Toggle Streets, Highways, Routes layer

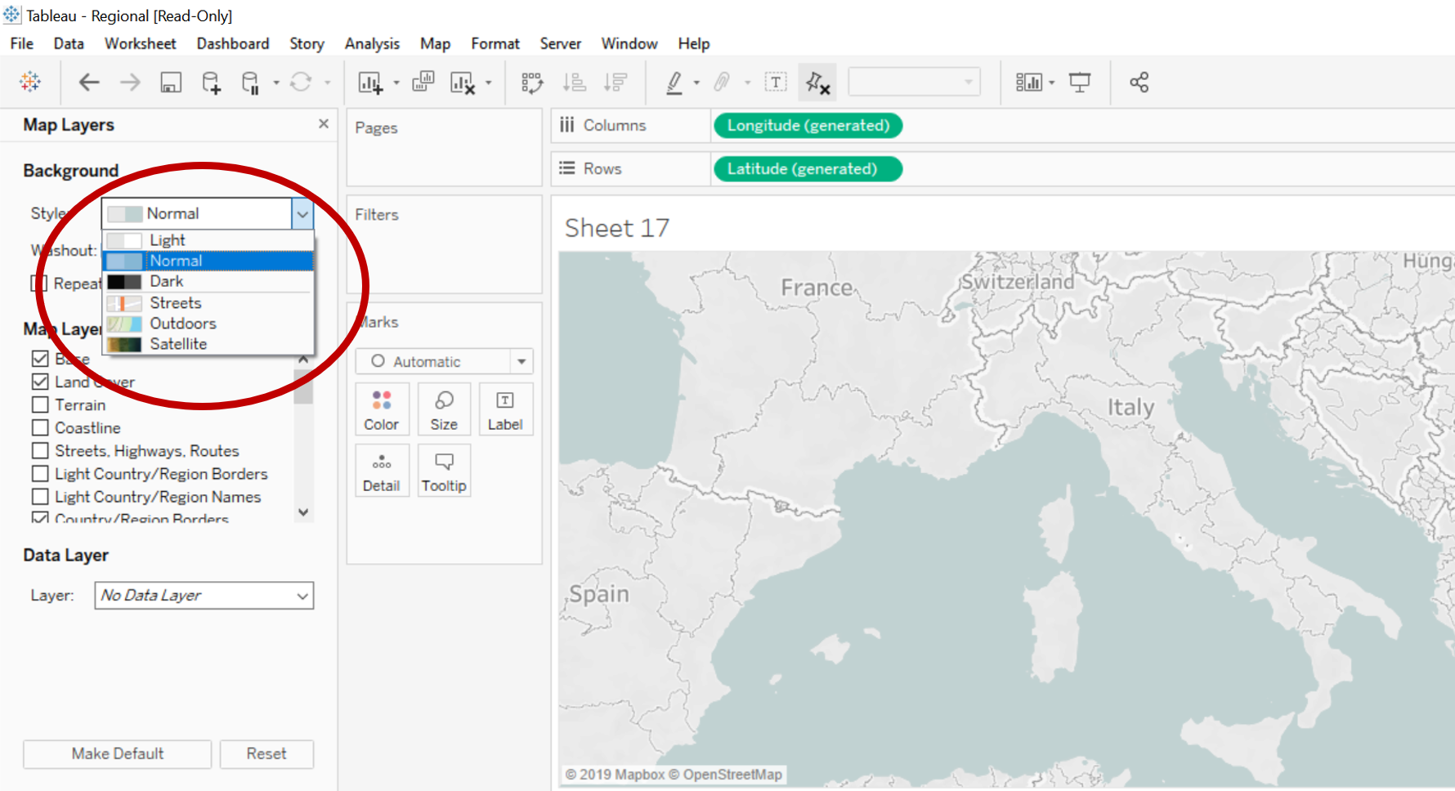pyautogui.click(x=40, y=451)
